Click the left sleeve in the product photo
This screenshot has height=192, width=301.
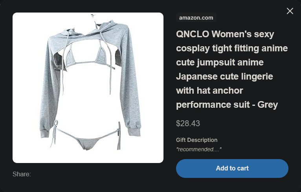pos(49,86)
